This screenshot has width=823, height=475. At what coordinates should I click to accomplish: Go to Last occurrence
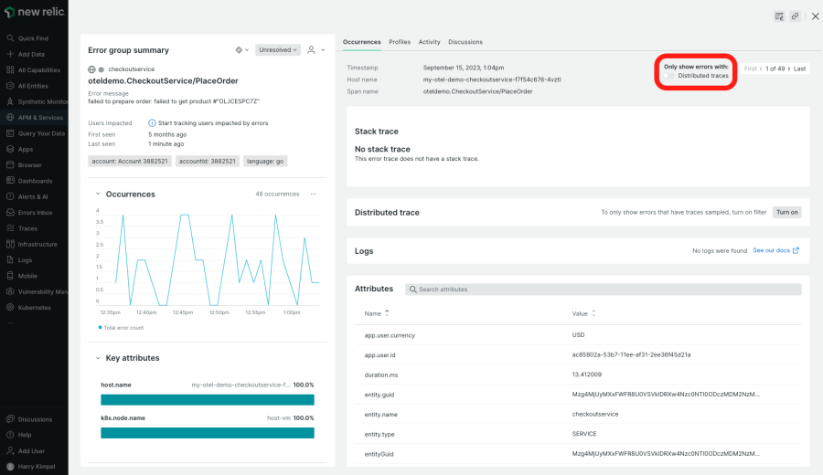799,69
